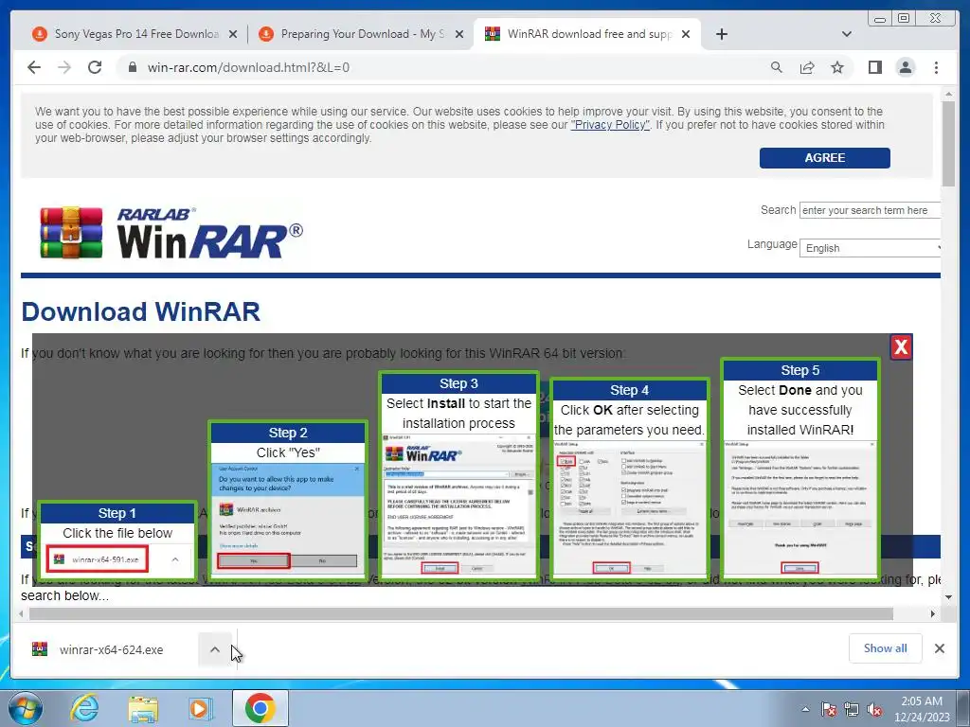Screen dimensions: 970x727
Task: Close the downloads bar
Action: point(939,648)
